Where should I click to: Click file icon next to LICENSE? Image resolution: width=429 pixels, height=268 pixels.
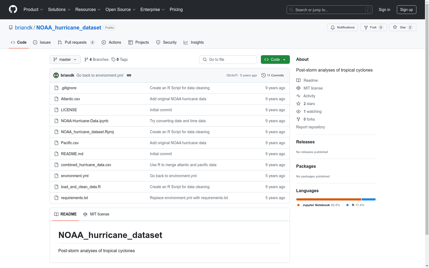coord(56,110)
